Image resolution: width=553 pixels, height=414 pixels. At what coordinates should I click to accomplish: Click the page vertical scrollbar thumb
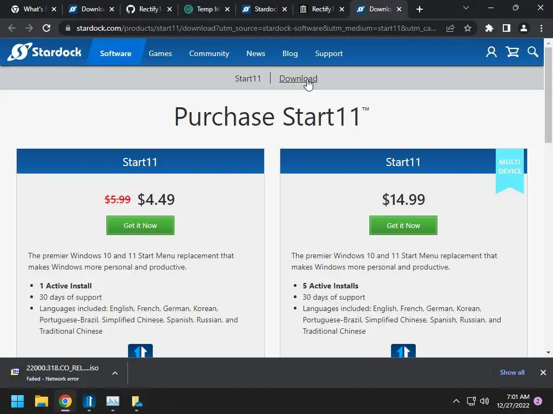click(548, 95)
